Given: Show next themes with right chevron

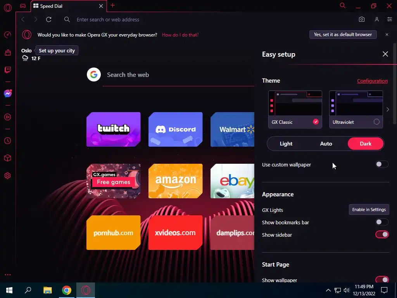Looking at the screenshot, I should tap(388, 109).
